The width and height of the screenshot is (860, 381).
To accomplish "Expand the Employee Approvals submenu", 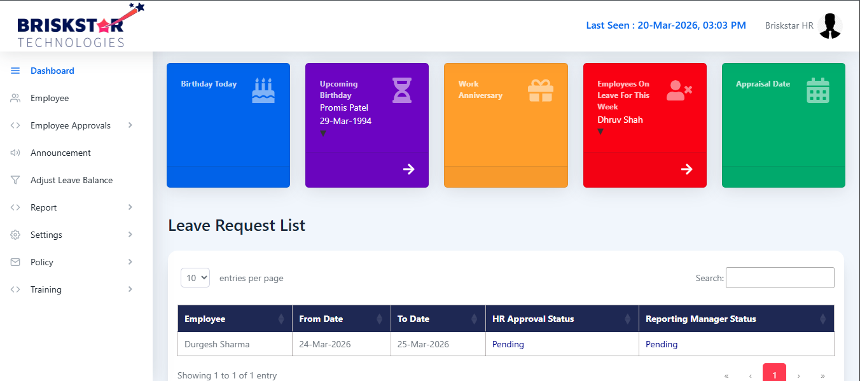I will coord(130,125).
